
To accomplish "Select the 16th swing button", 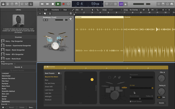I will (164, 97).
